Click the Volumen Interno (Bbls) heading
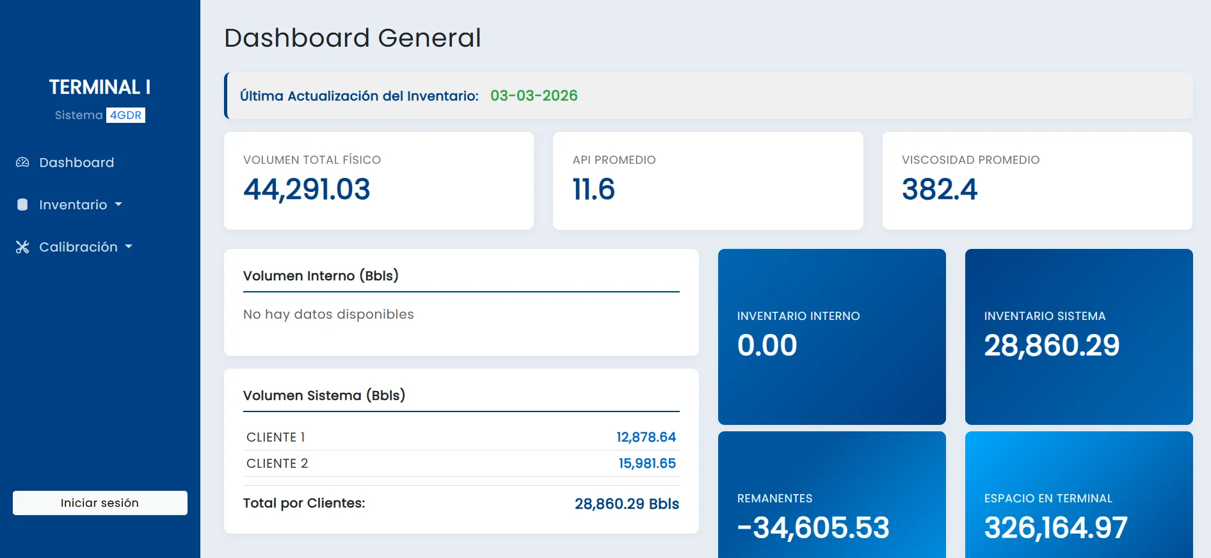 click(321, 276)
